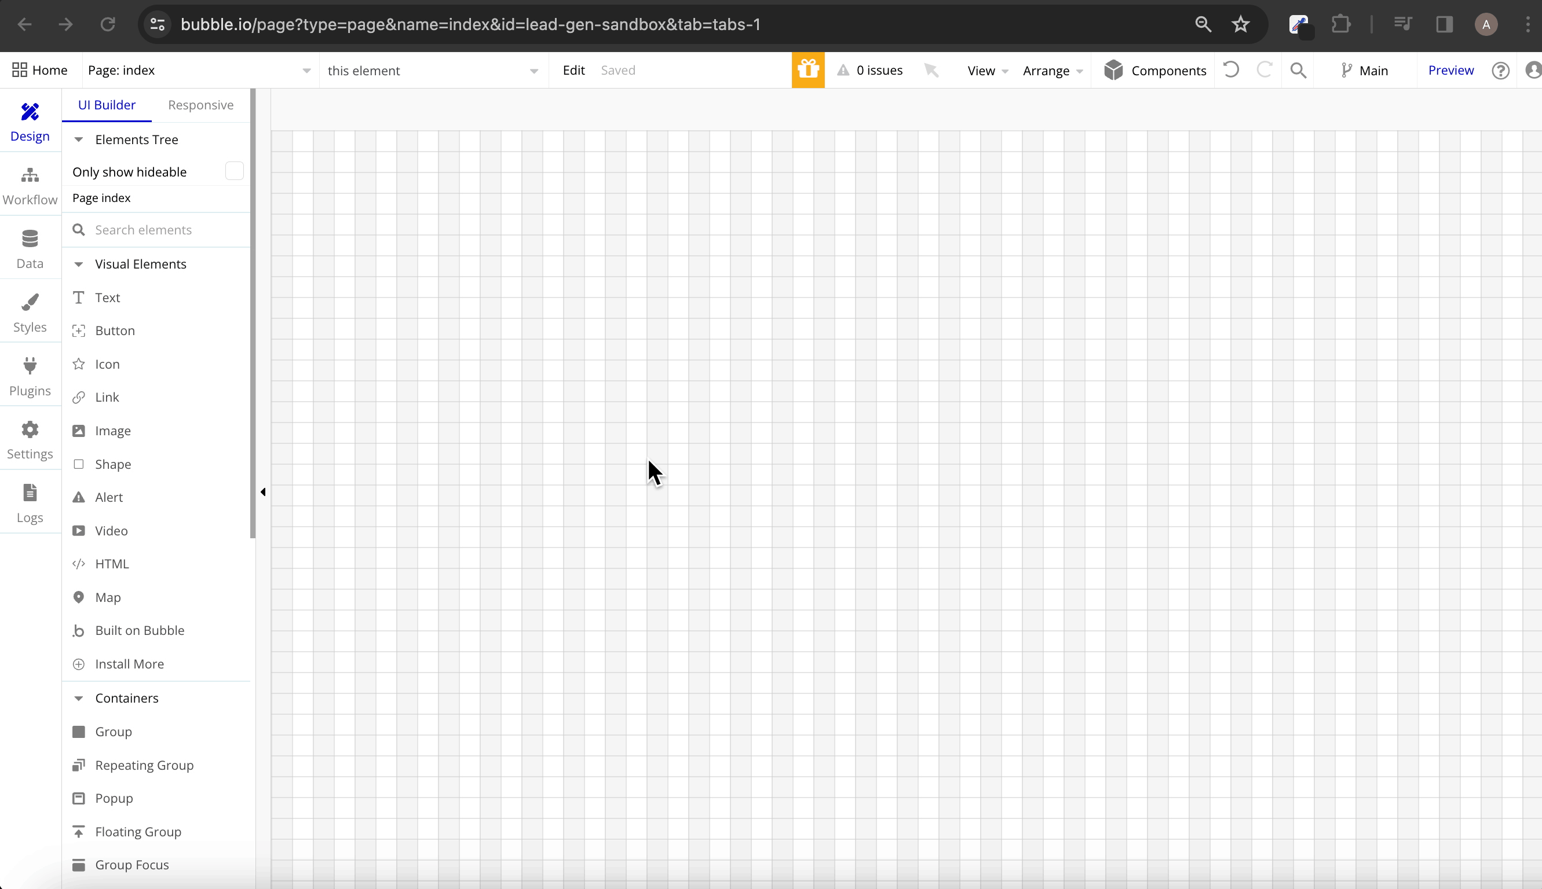Switch to the Responsive tab
The height and width of the screenshot is (889, 1542).
point(200,105)
